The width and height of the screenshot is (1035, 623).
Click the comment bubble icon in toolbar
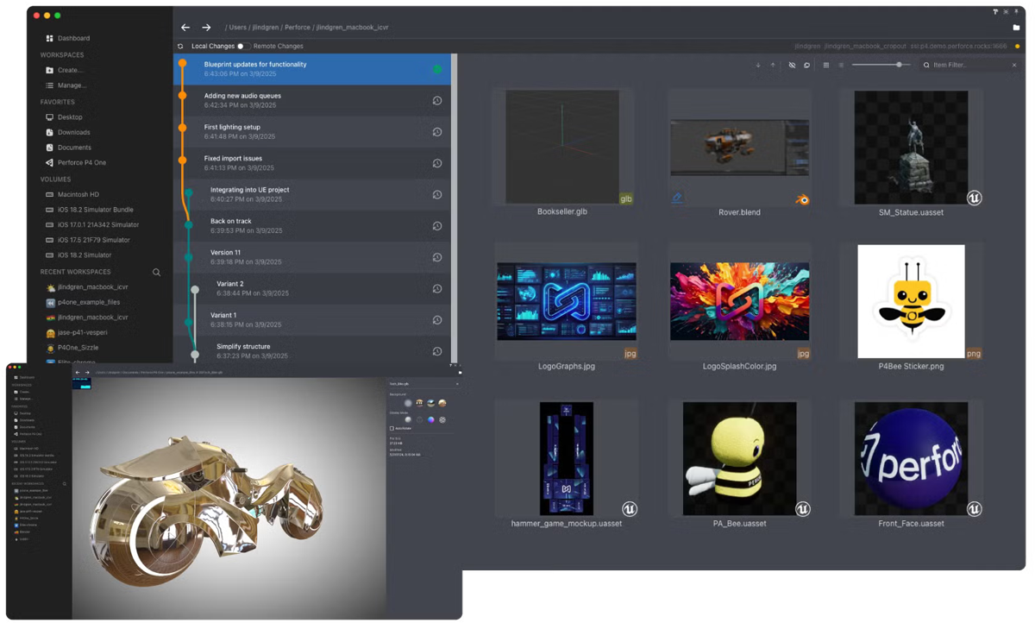pyautogui.click(x=806, y=65)
